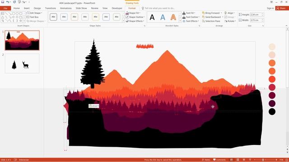Switch to the Insert tab
Viewport: 289px width, 162px height.
27,8
